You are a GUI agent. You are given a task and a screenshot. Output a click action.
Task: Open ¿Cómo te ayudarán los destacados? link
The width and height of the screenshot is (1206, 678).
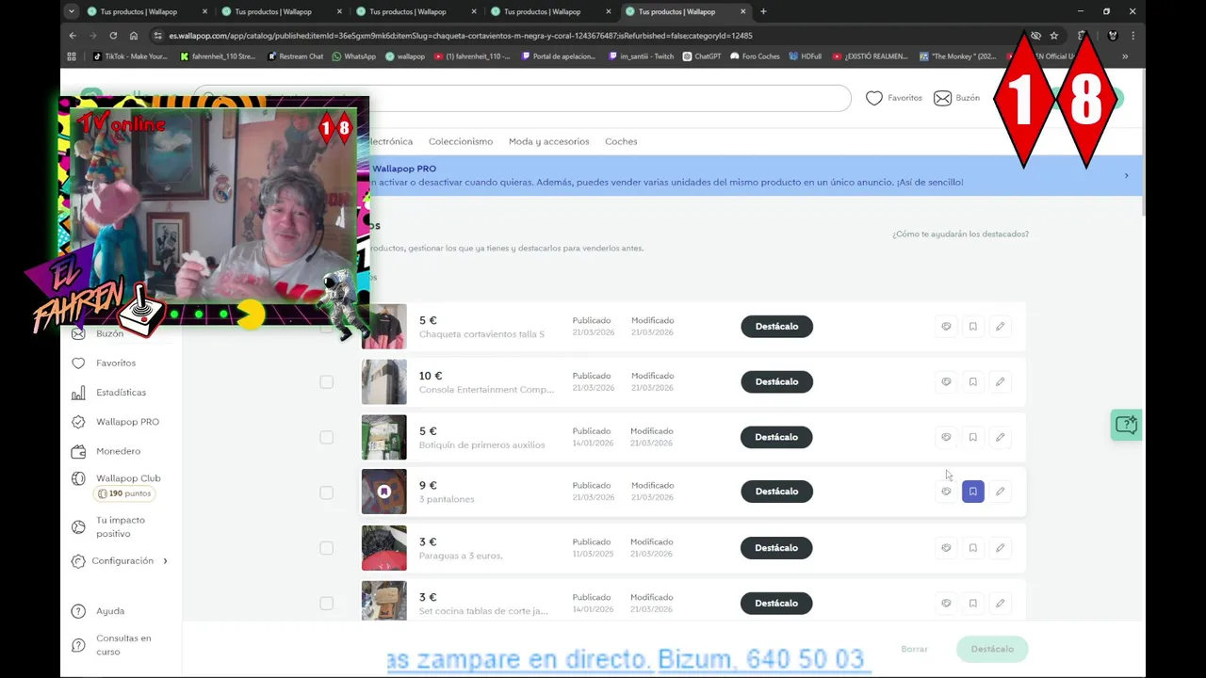960,234
